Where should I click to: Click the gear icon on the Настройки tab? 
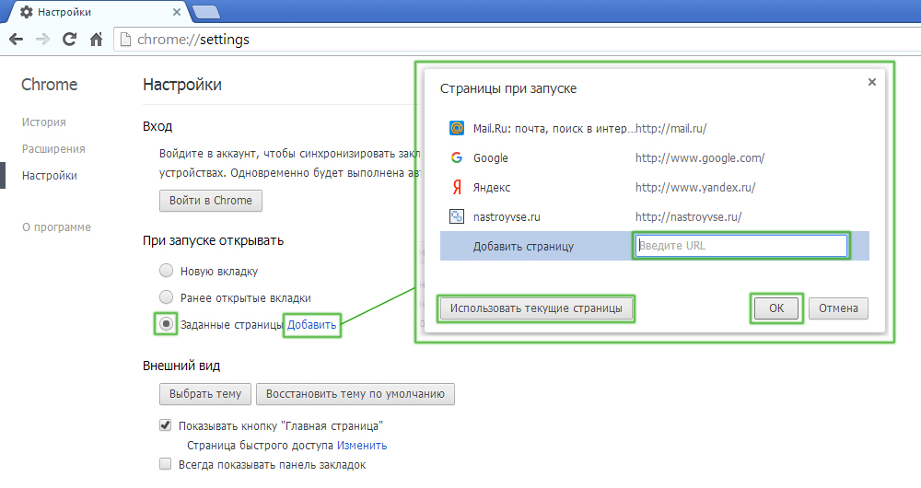27,12
